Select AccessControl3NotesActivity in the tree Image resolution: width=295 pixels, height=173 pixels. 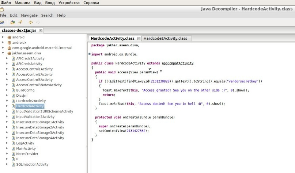coord(39,85)
